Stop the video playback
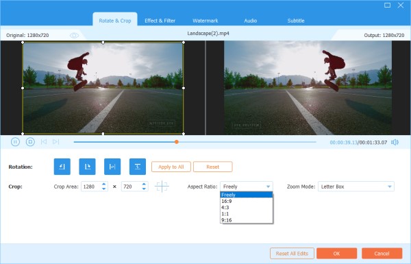Viewport: 411px width, 264px height. tap(30, 142)
